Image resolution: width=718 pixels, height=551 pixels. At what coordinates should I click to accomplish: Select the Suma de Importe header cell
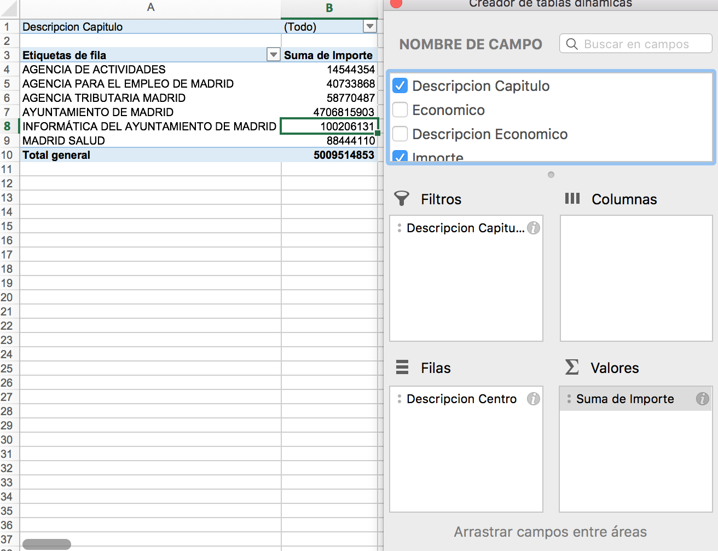tap(329, 55)
